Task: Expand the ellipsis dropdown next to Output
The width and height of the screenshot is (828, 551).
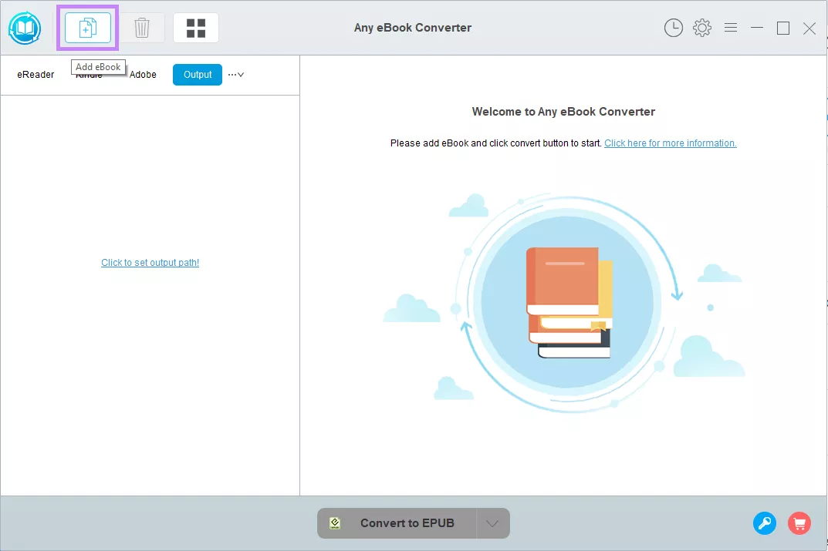Action: click(235, 75)
